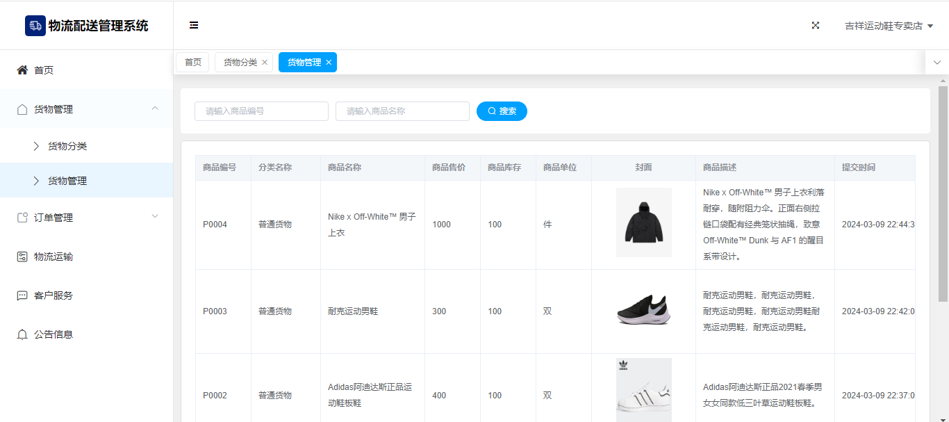The height and width of the screenshot is (422, 949).
Task: Click the home icon beside 首页
Action: (x=22, y=70)
